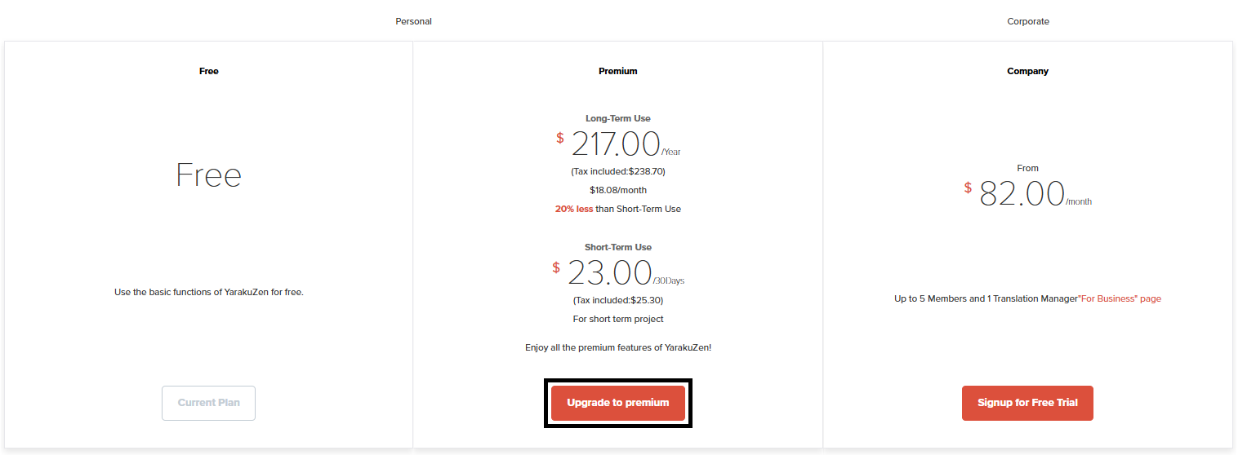Click the large Free price text
This screenshot has height=455, width=1247.
[209, 175]
